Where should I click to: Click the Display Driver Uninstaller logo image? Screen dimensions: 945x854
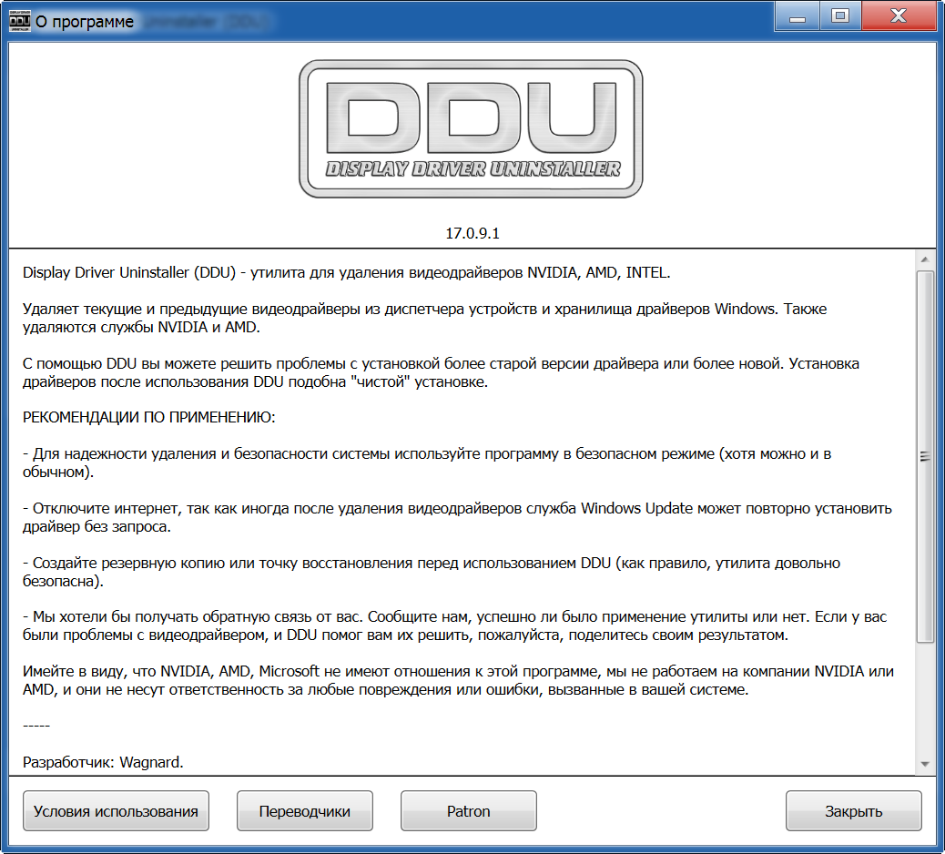coord(472,128)
